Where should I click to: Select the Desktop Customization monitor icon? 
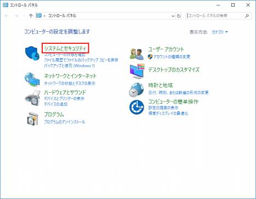click(137, 71)
